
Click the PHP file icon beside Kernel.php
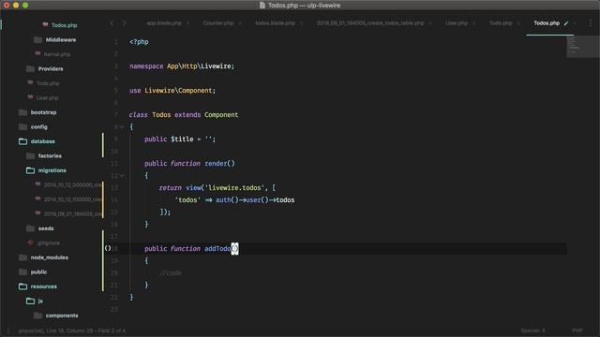point(37,54)
